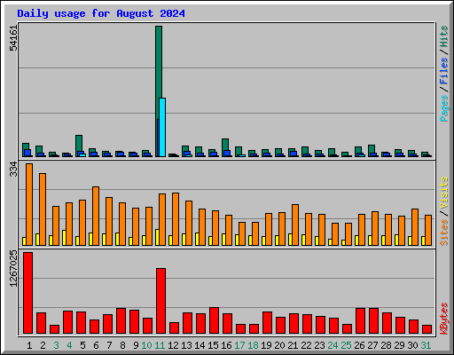
Task: Click the 54161 y-axis maximum label
Action: click(13, 38)
